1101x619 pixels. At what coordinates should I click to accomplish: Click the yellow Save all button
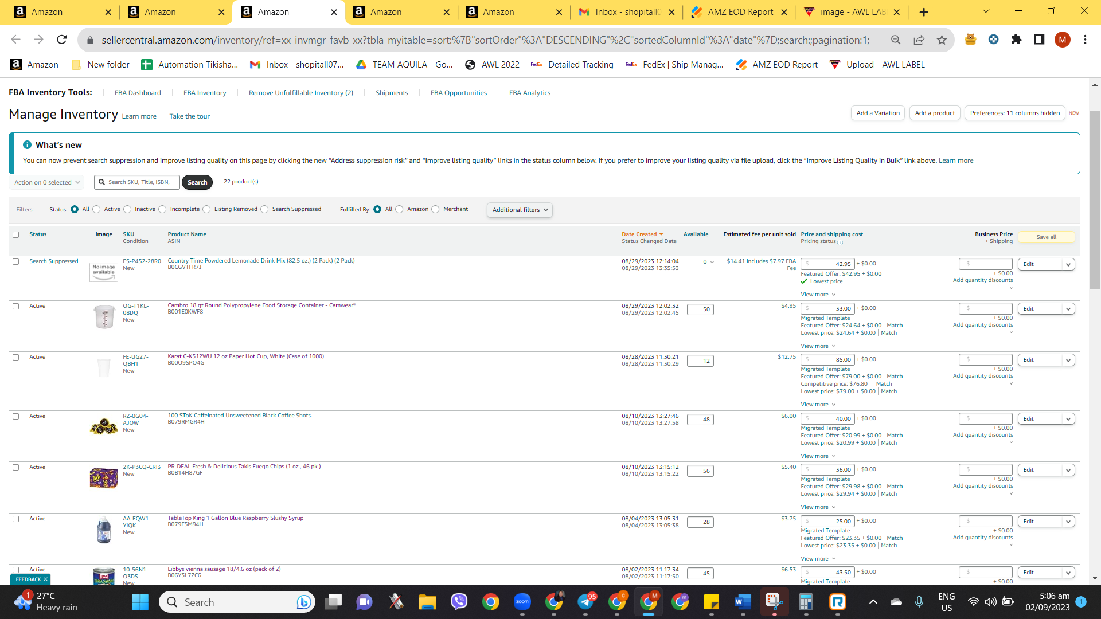(1047, 237)
